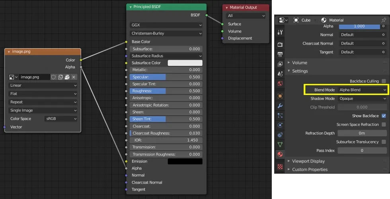Open the Shadow Mode dropdown

click(362, 99)
